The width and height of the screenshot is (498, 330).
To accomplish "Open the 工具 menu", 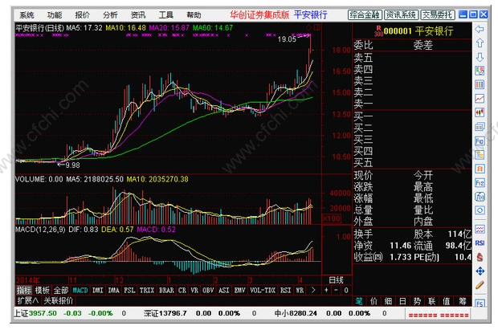I will [166, 15].
